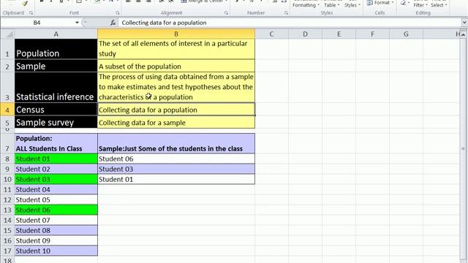Select green Student 03 cell in column A

[x=56, y=179]
